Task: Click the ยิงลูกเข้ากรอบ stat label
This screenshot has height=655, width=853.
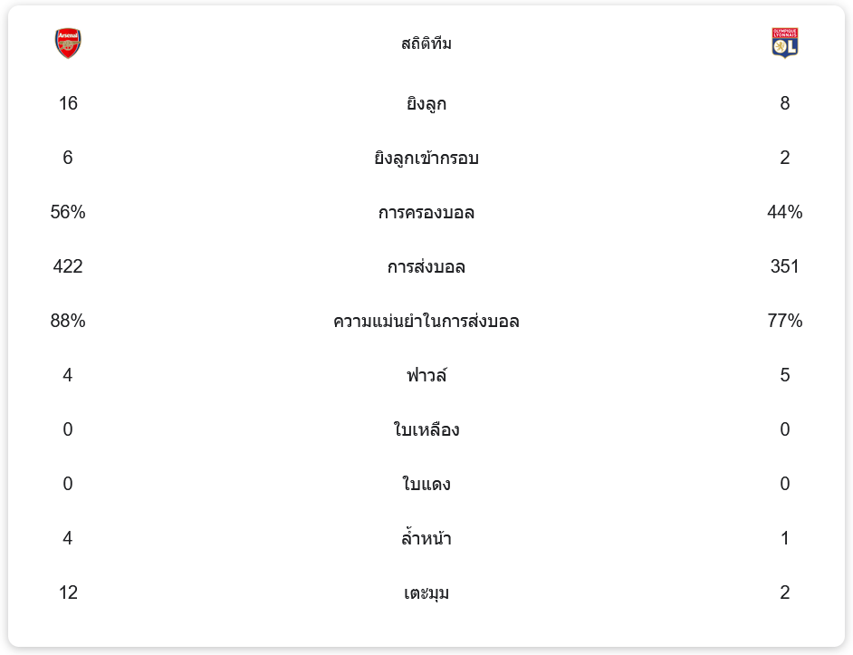Action: point(426,159)
